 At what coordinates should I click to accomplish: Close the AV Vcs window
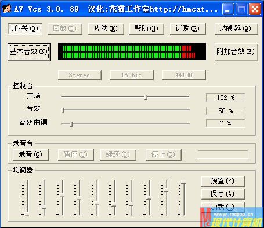[255, 9]
